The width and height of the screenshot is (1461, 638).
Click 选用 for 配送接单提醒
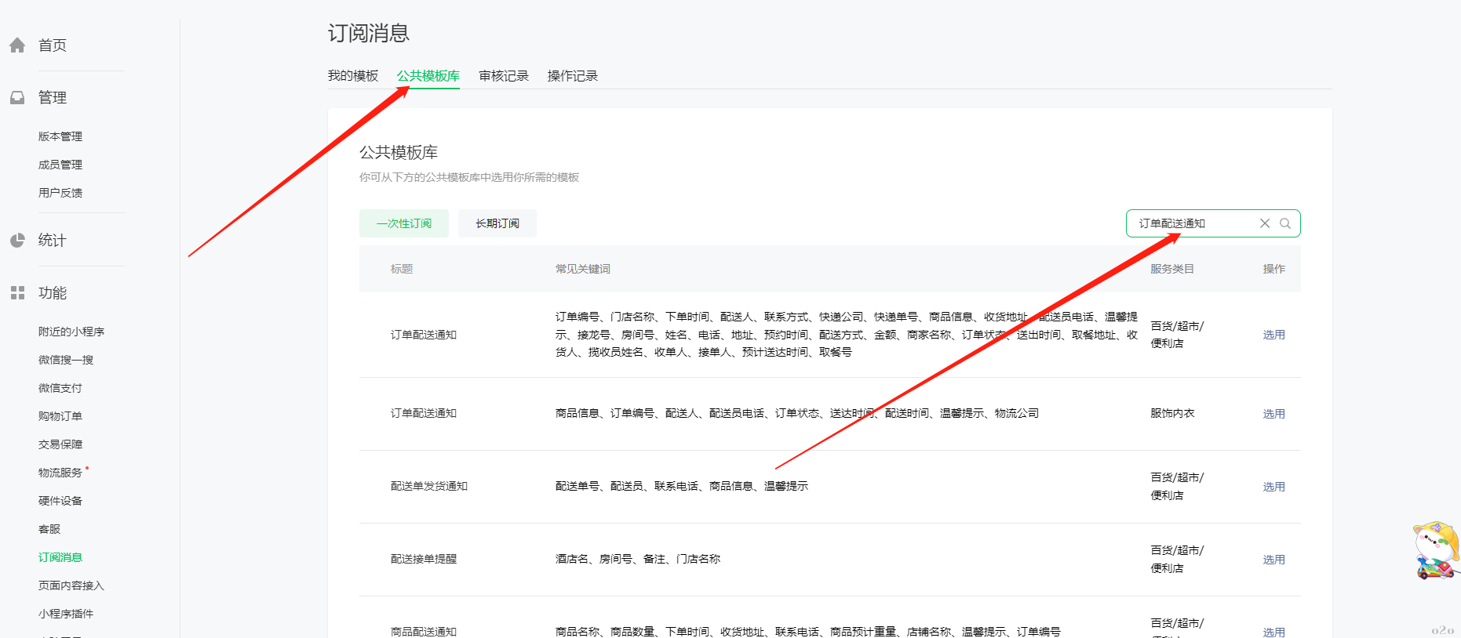[1273, 560]
